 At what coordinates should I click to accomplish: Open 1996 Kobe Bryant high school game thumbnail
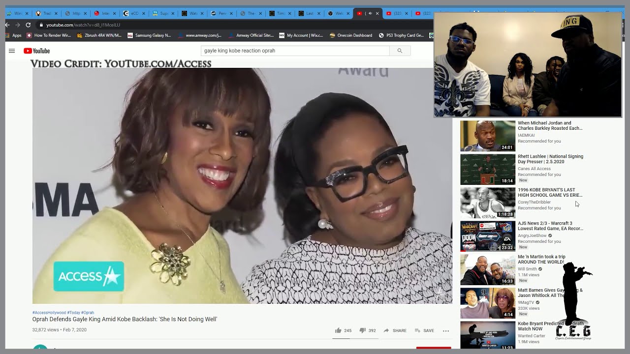click(x=488, y=203)
